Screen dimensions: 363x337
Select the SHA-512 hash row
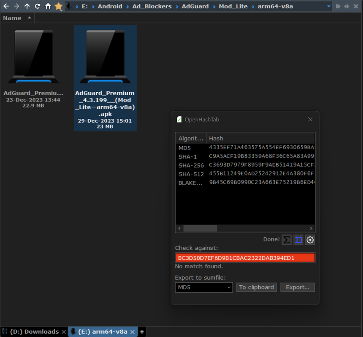(x=245, y=174)
